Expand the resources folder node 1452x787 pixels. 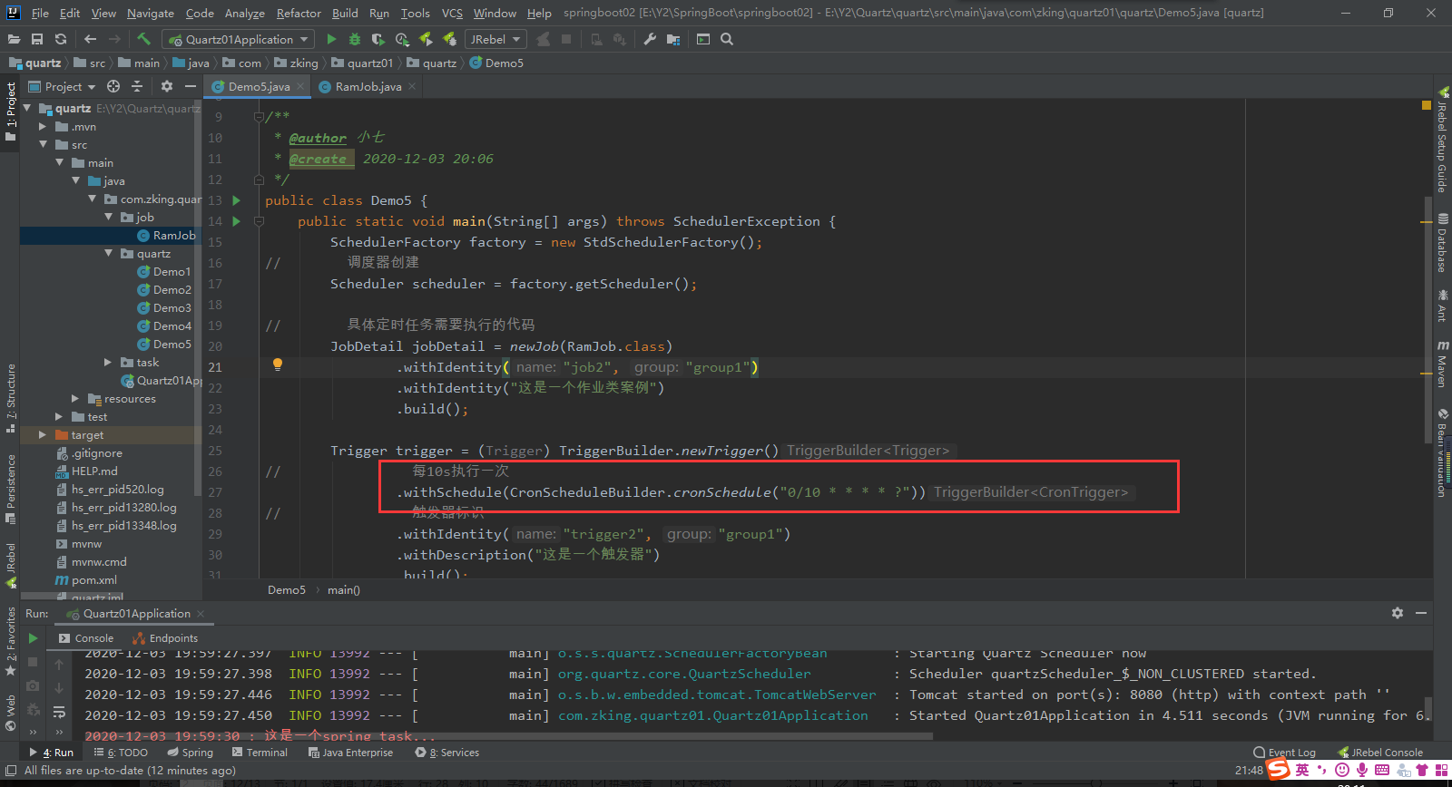tap(75, 399)
